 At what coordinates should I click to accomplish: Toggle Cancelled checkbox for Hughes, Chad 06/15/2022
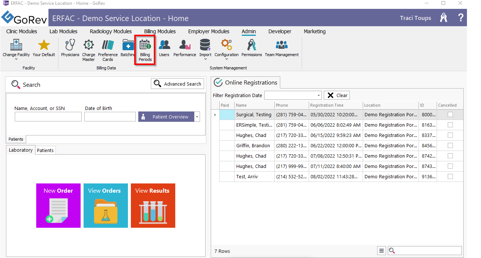(450, 135)
